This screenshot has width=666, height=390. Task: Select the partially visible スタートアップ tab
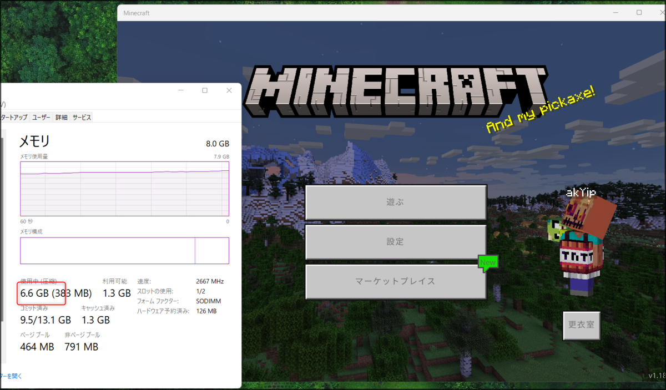click(x=14, y=118)
